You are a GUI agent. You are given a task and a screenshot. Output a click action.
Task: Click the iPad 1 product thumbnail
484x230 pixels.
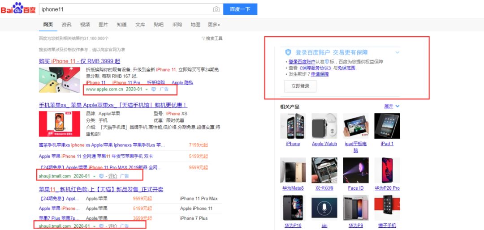point(387,126)
